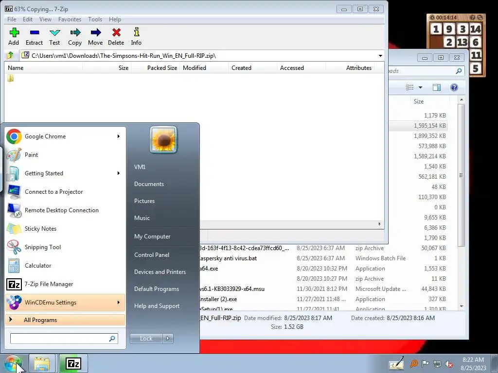Click the Extract toolbar icon
Screen dimensions: 498x373
tap(35, 36)
